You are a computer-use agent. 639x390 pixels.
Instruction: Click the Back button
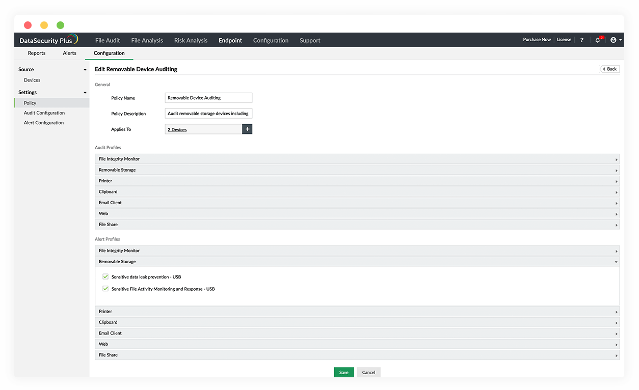tap(609, 69)
